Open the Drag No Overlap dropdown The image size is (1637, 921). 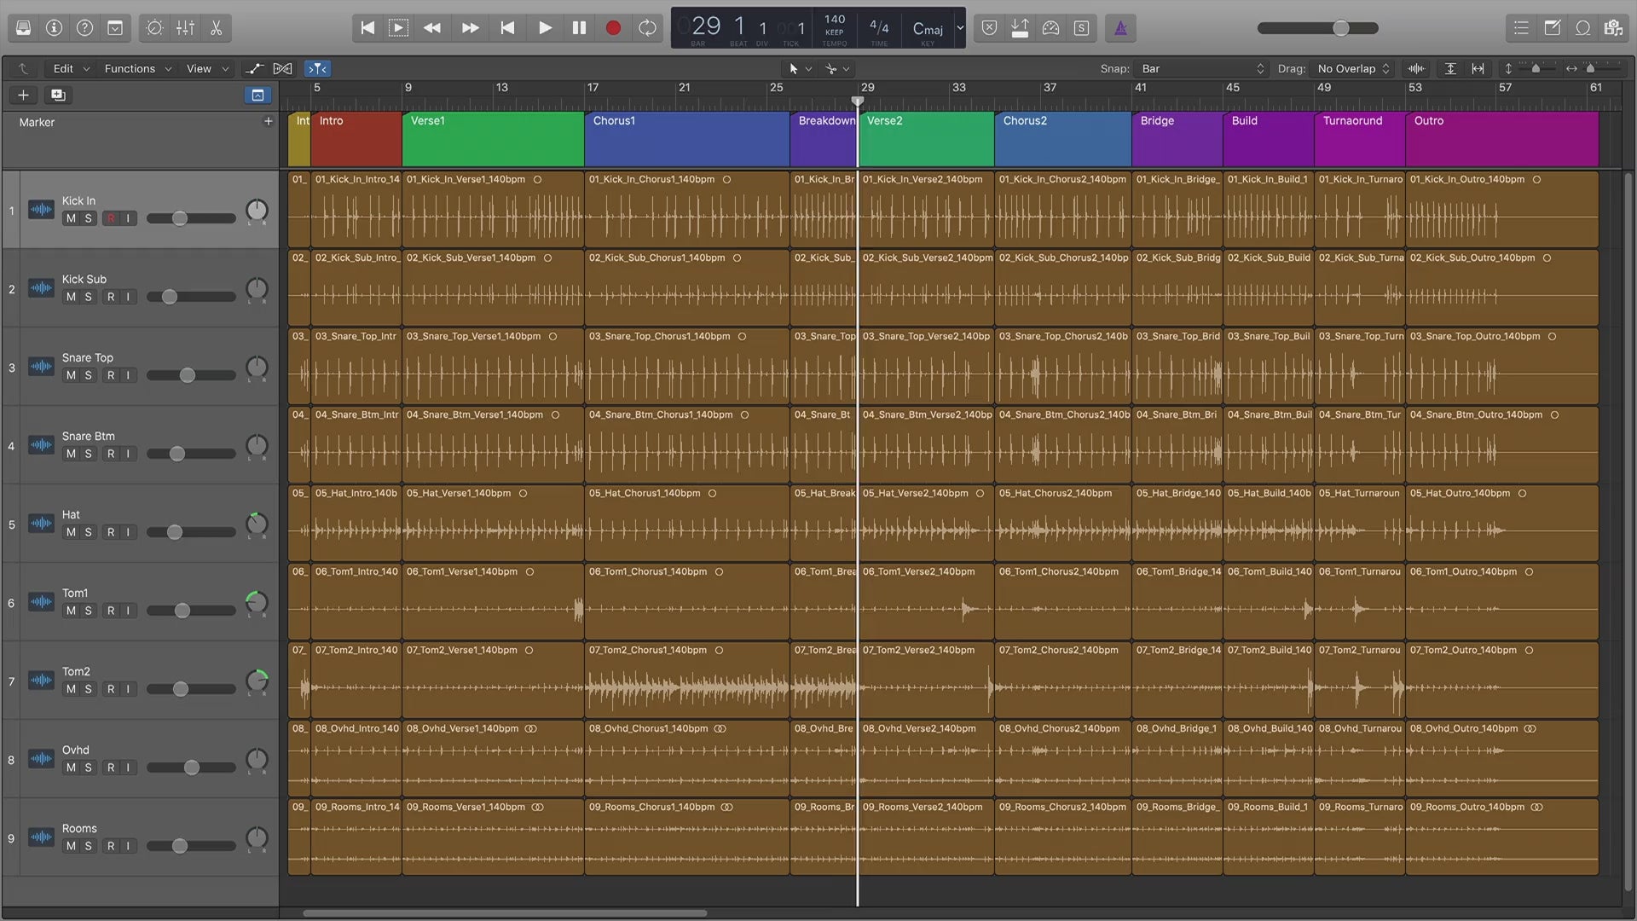point(1354,68)
